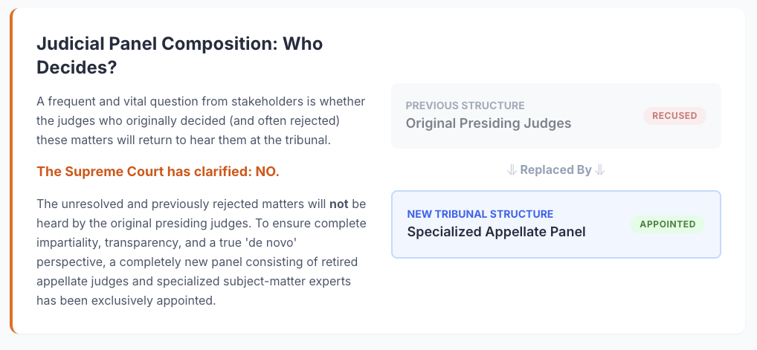Viewport: 757px width, 350px height.
Task: Click the paragraph starting 'A frequent and vital'
Action: click(199, 120)
